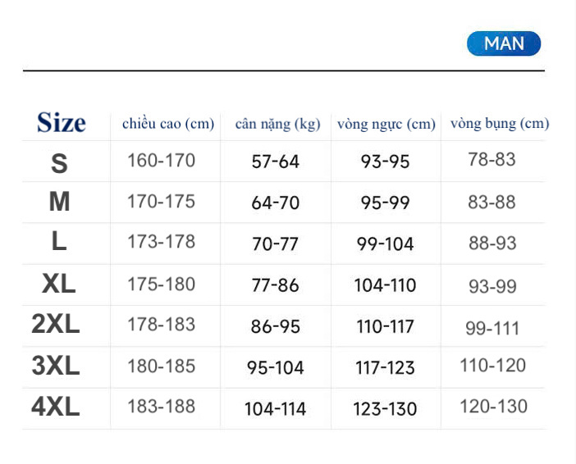
Task: Click the 178-183 height cell
Action: (162, 325)
